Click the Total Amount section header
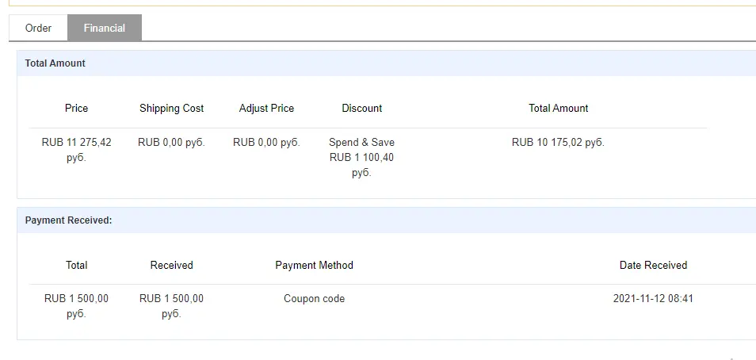 pos(55,63)
